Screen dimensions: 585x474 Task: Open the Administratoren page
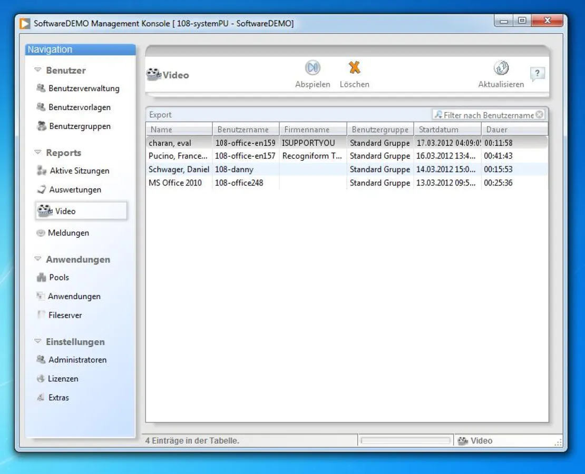point(79,360)
